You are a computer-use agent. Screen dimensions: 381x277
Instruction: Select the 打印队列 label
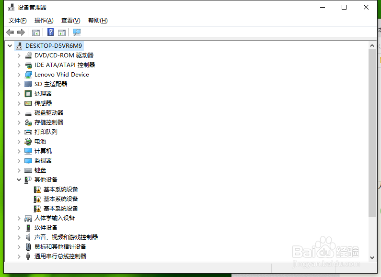click(46, 132)
